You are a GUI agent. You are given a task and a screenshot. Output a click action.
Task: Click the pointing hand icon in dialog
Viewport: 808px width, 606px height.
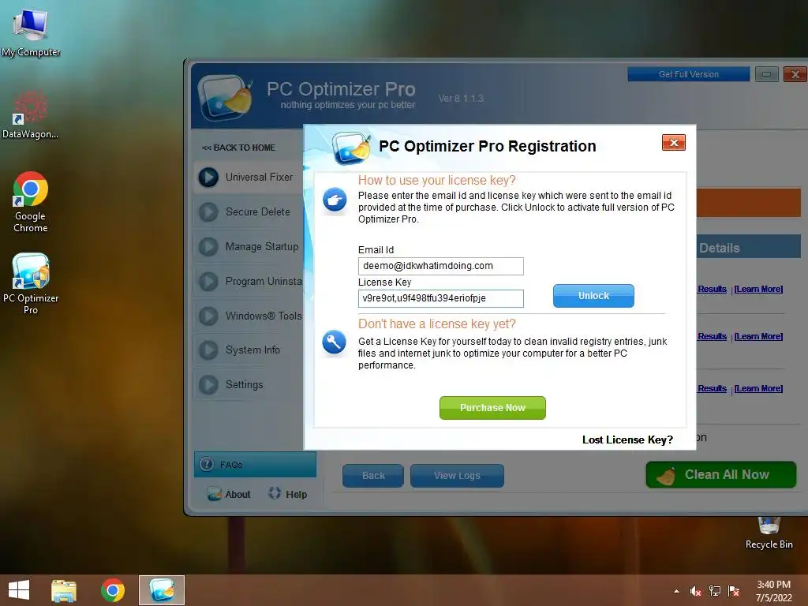335,200
